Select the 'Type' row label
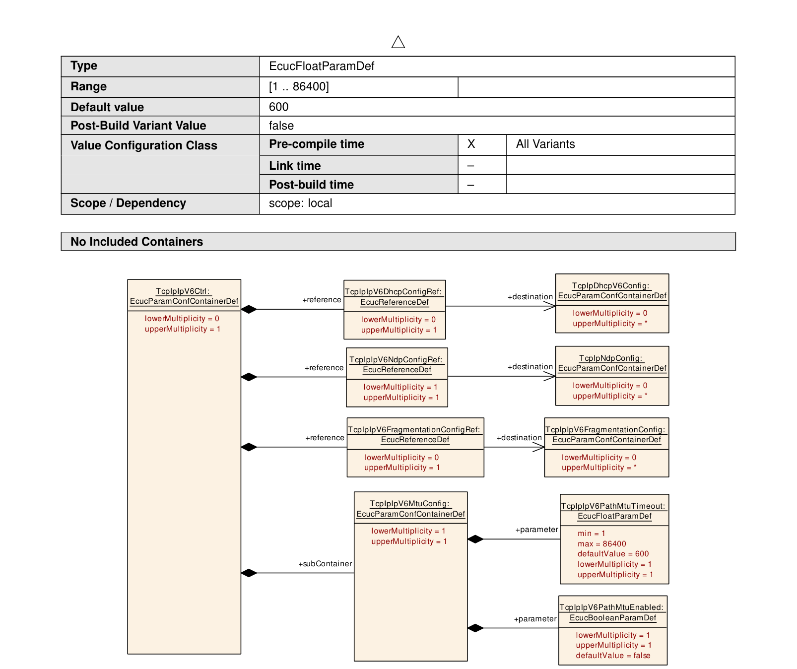This screenshot has width=797, height=669. click(84, 66)
